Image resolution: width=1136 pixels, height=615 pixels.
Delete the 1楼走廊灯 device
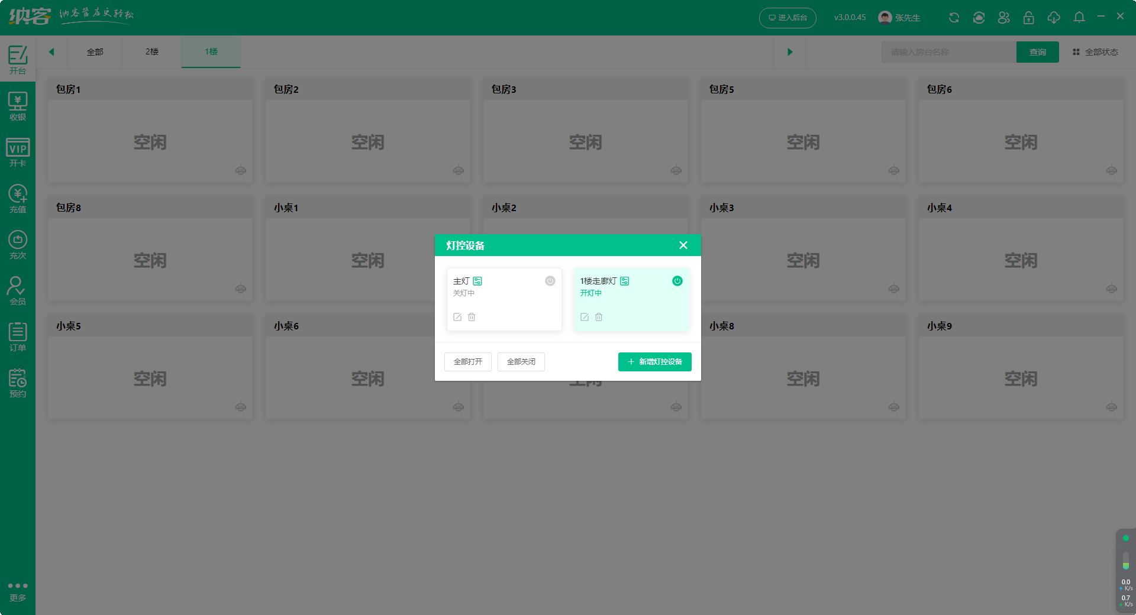click(599, 317)
